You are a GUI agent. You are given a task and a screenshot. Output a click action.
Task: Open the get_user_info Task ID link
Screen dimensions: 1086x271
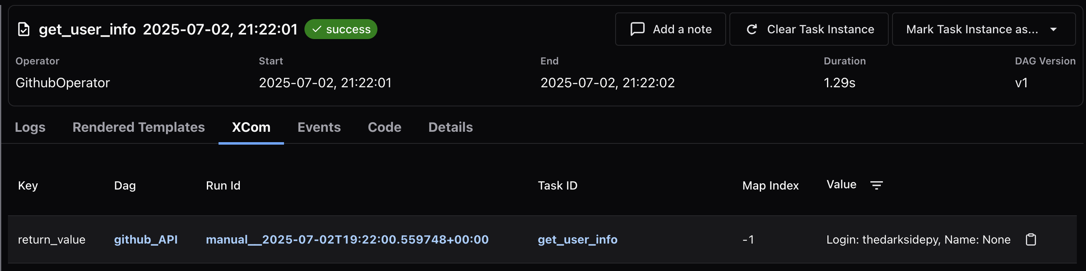577,240
